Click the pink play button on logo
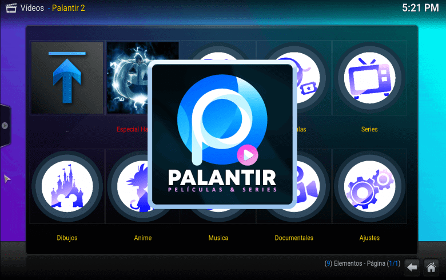446x280 pixels. point(248,155)
